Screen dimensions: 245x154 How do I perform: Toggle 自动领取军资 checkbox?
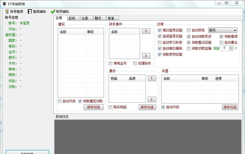[189, 36]
